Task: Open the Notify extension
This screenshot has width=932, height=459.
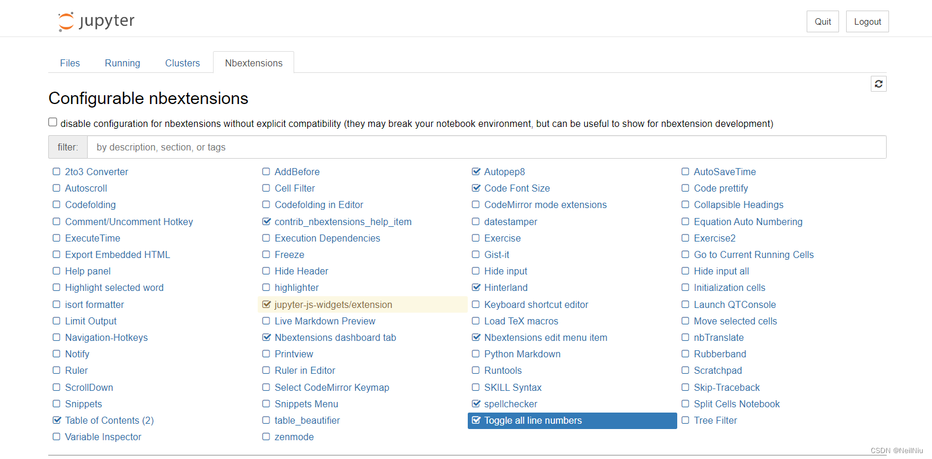Action: click(77, 354)
